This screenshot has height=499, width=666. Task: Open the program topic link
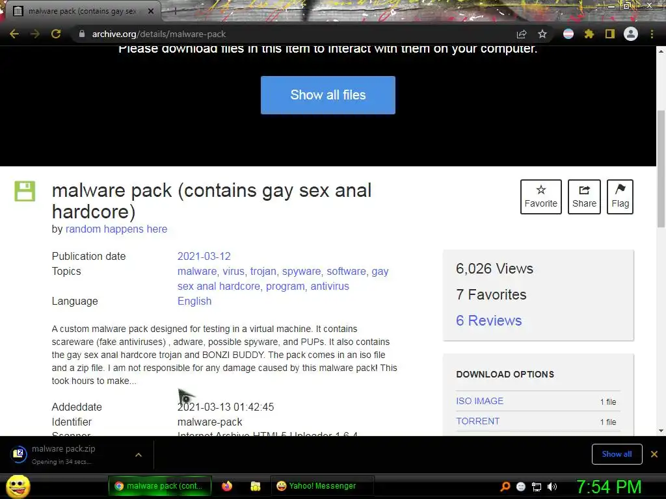coord(285,287)
